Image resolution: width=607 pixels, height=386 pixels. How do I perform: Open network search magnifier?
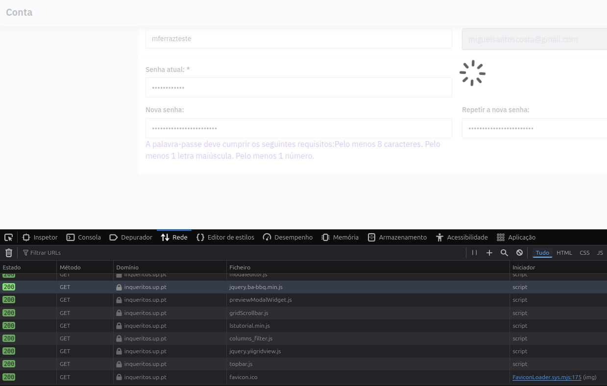504,253
